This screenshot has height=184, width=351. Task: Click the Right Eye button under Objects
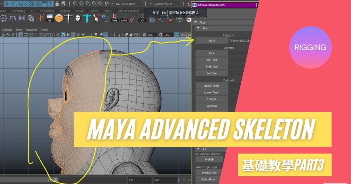pos(211,66)
